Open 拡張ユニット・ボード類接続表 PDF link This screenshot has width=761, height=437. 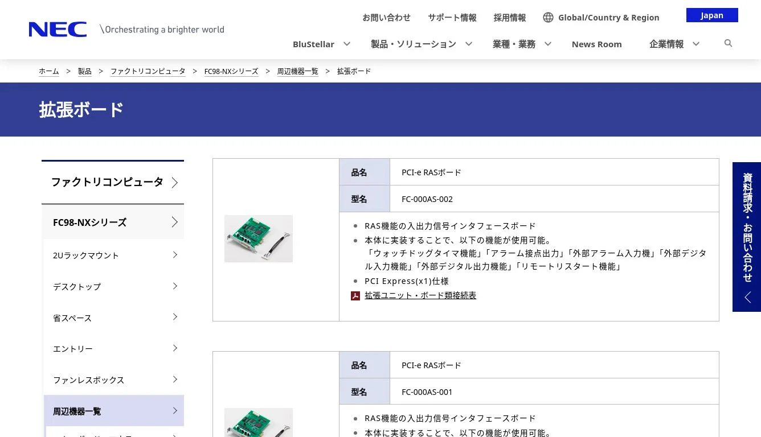pos(420,295)
